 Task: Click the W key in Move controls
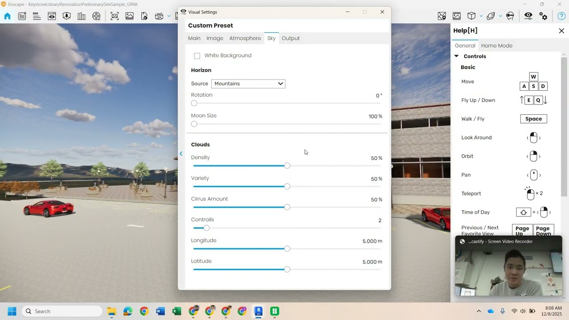pyautogui.click(x=533, y=77)
